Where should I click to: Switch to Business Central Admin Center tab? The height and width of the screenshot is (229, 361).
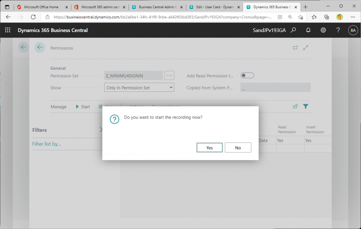click(x=158, y=7)
